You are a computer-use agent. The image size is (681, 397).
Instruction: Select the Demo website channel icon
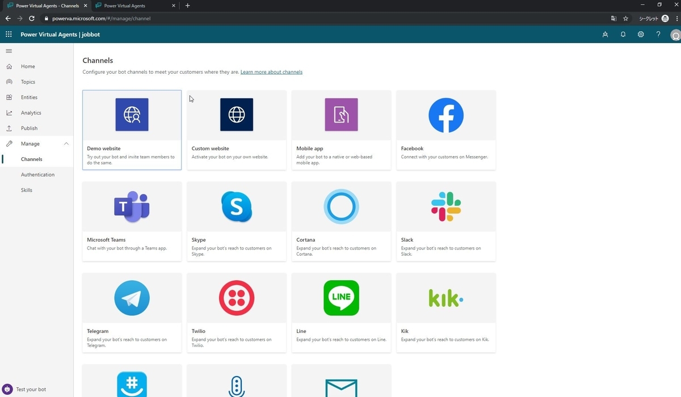tap(132, 115)
